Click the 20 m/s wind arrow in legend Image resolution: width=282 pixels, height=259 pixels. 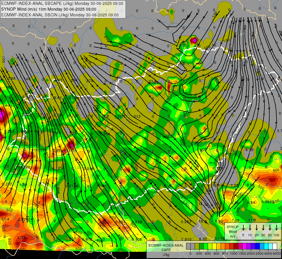[257, 228]
